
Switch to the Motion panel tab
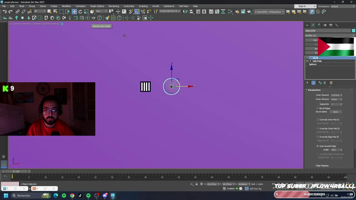coord(325,25)
